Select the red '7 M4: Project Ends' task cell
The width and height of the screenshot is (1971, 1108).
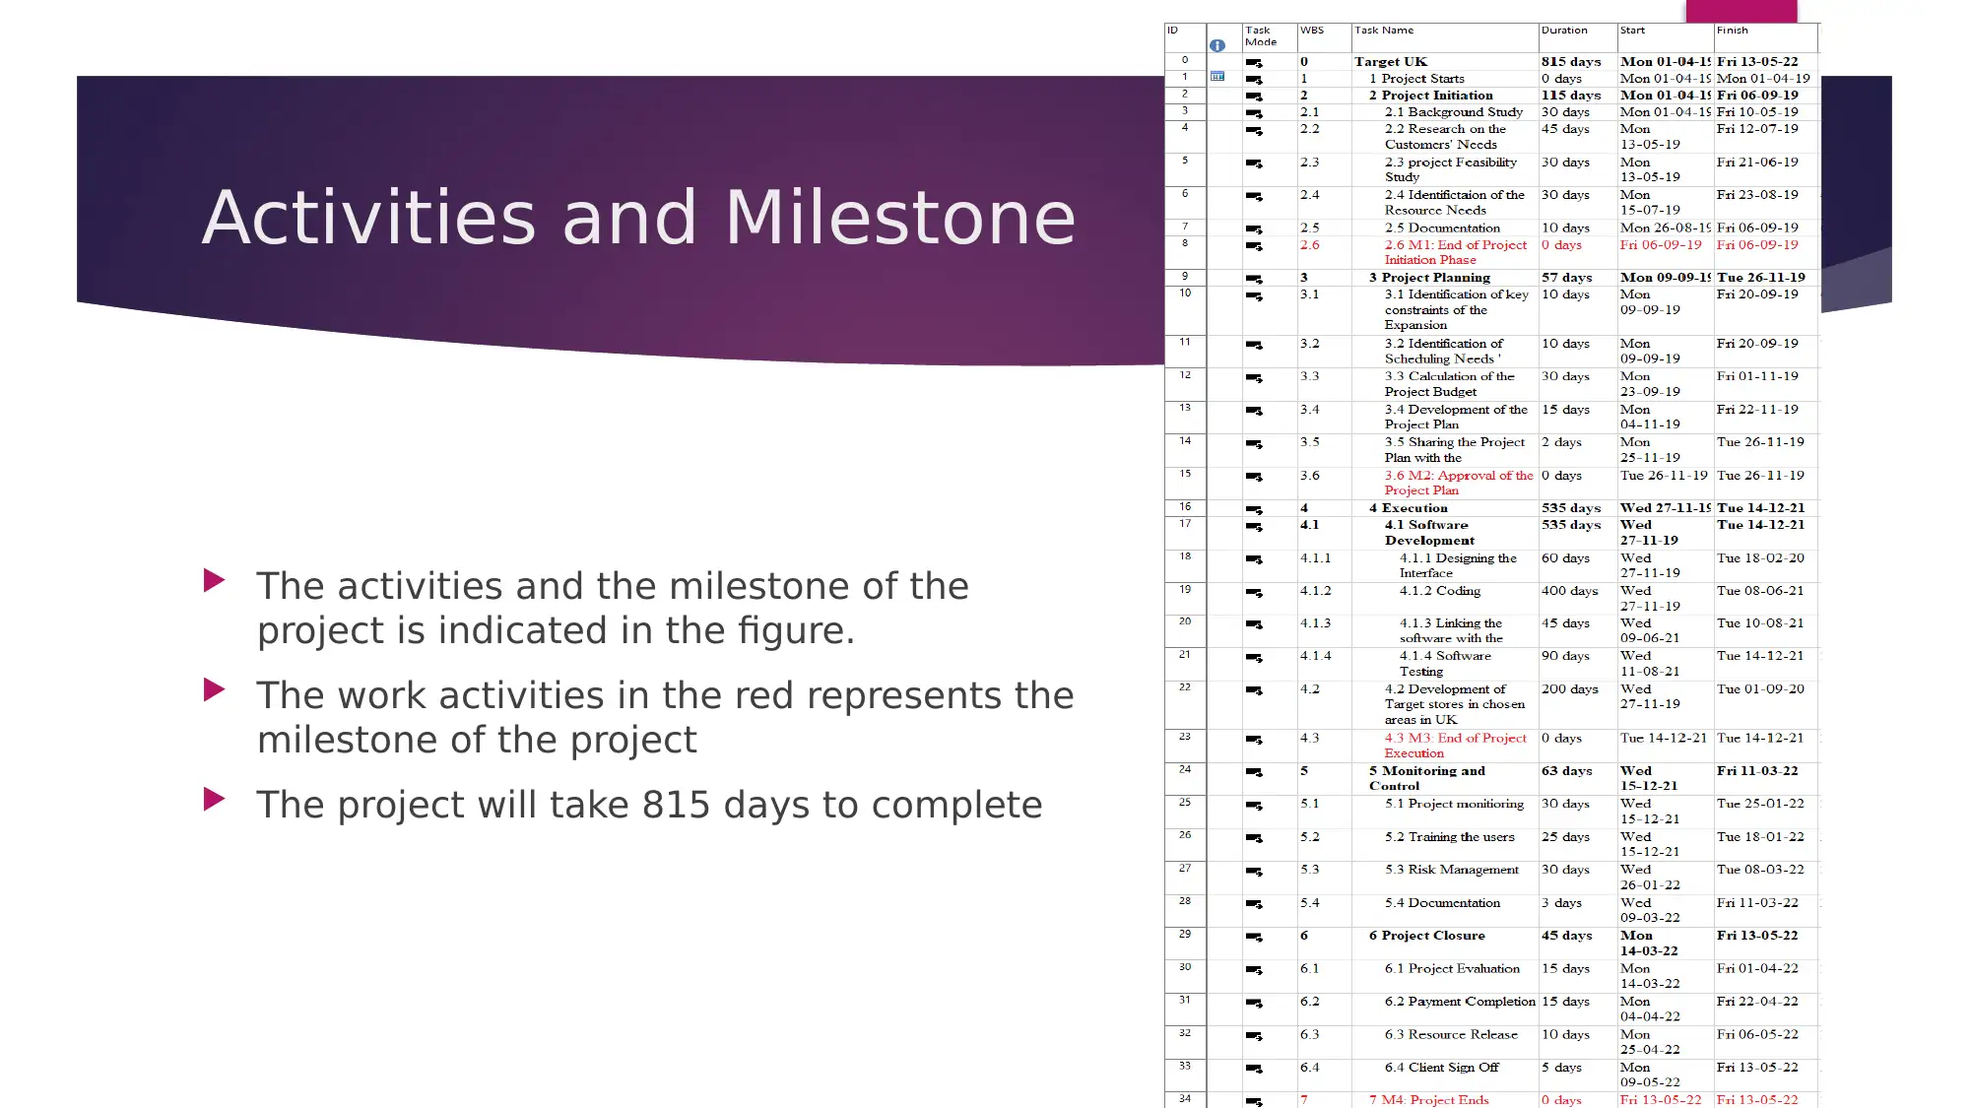[x=1444, y=1099]
